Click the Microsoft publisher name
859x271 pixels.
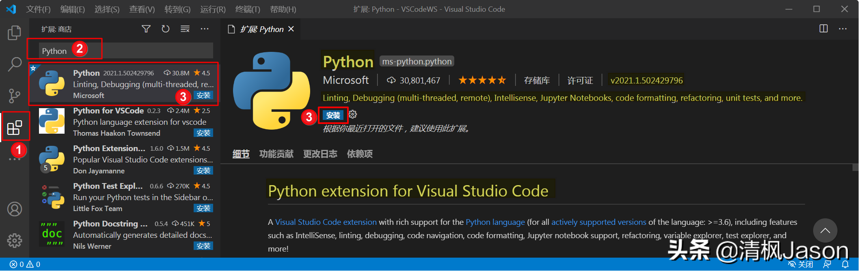coord(346,80)
